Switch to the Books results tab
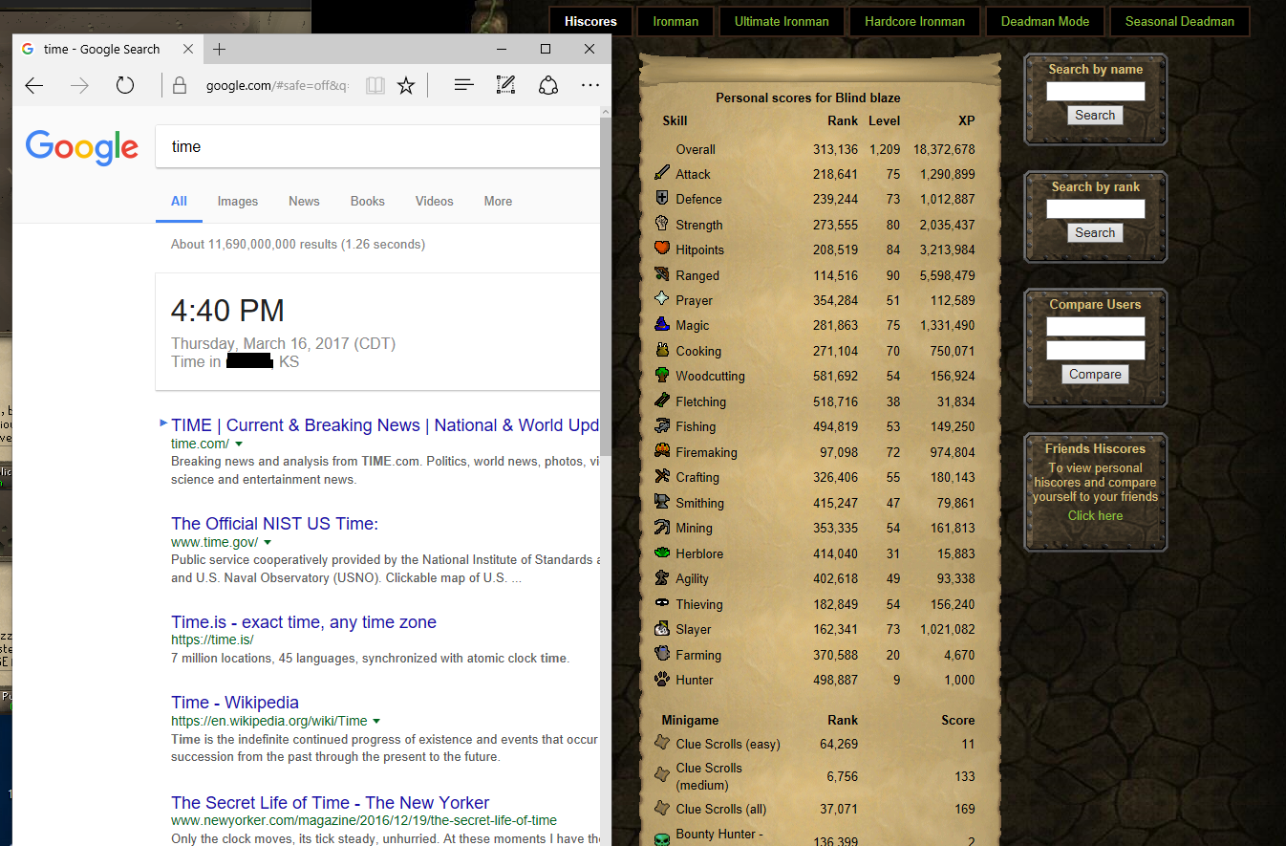 coord(368,201)
